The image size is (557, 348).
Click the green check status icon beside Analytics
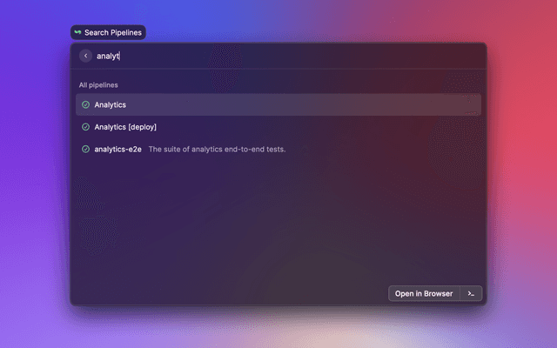tap(85, 104)
